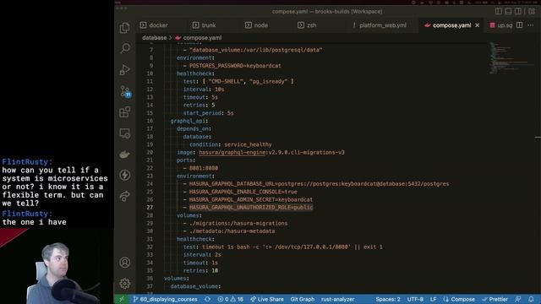
Task: Click the retries: 10 line
Action: tap(200, 270)
